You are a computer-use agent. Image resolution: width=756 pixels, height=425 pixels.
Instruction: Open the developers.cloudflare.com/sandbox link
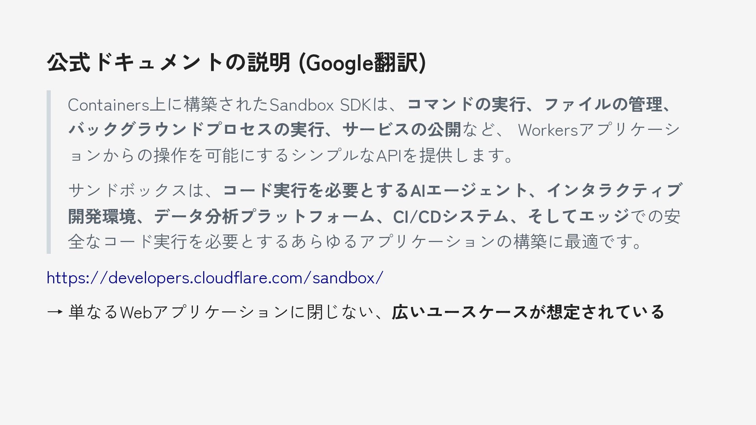point(215,278)
